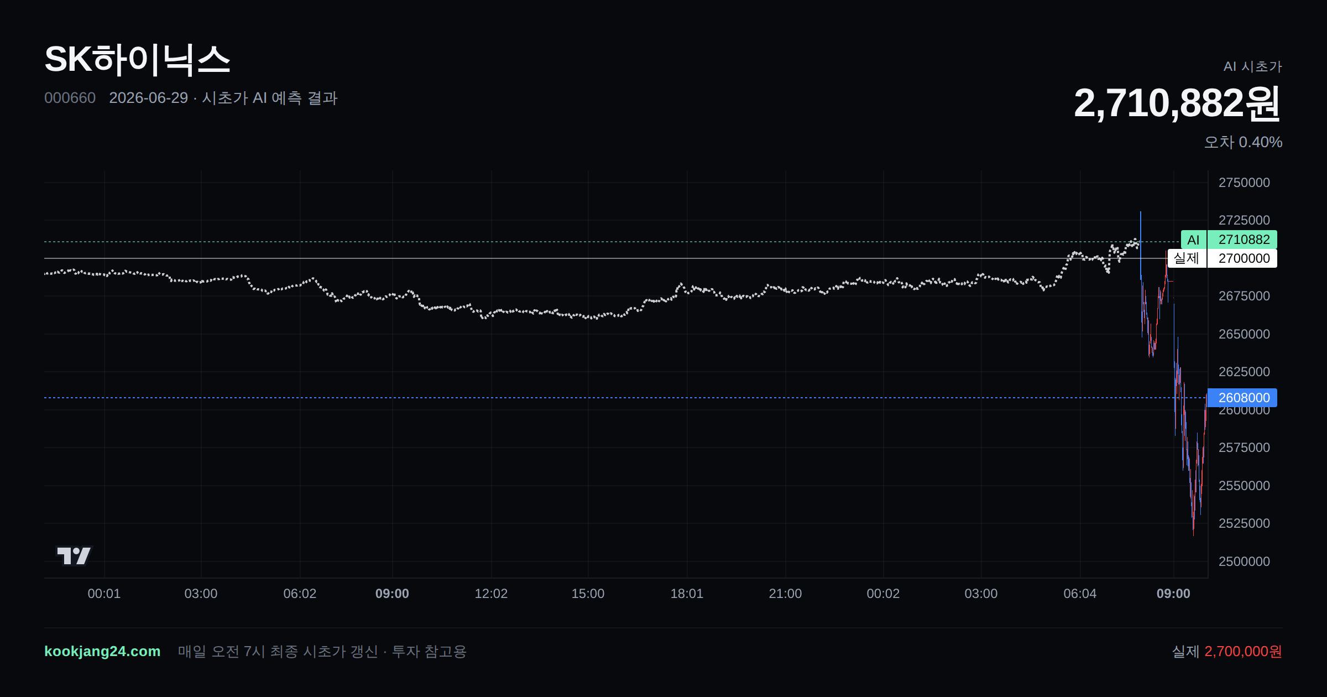The height and width of the screenshot is (697, 1327).
Task: Click the TradingView logo on the chart
Action: (x=74, y=555)
